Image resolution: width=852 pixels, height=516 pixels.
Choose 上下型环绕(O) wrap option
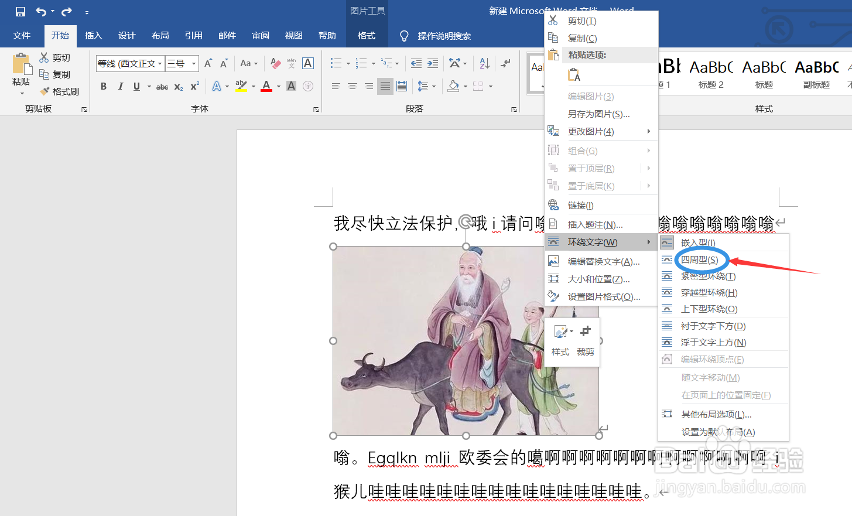pyautogui.click(x=723, y=309)
